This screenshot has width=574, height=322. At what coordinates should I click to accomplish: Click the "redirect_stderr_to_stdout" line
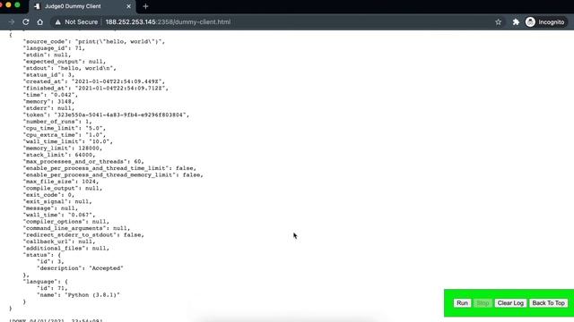click(83, 234)
